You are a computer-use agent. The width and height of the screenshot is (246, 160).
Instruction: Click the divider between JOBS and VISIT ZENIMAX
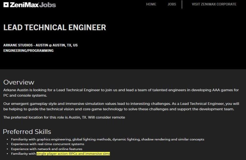tap(182, 4)
